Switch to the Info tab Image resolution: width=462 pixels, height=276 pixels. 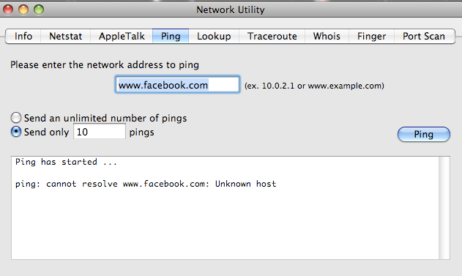[x=23, y=36]
